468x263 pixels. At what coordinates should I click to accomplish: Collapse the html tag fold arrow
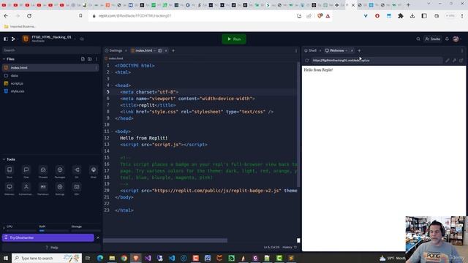113,72
